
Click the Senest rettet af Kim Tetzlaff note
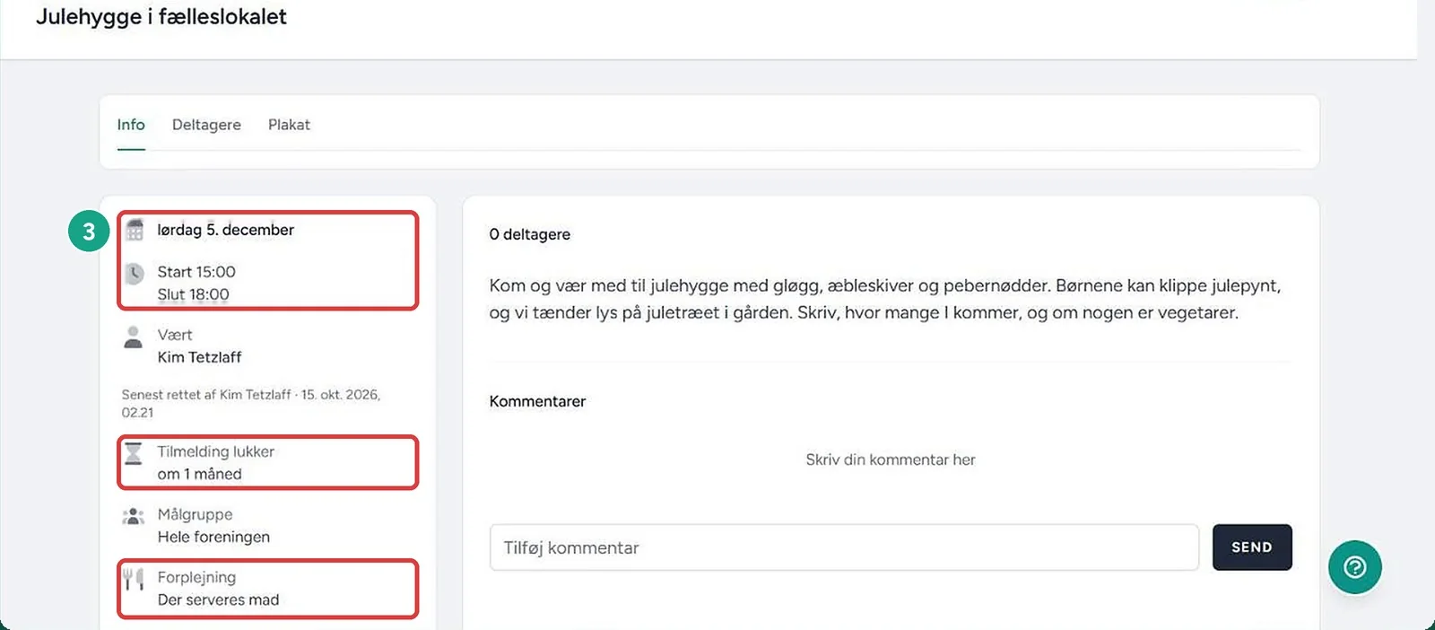point(251,403)
